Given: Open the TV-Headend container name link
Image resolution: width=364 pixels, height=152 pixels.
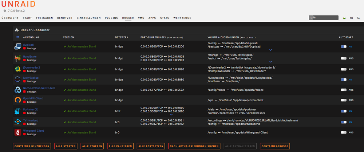Looking at the screenshot, I should pos(31,120).
